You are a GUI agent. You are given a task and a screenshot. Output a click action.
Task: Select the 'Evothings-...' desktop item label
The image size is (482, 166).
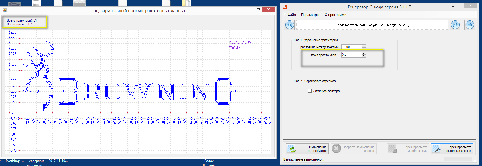click(15, 161)
